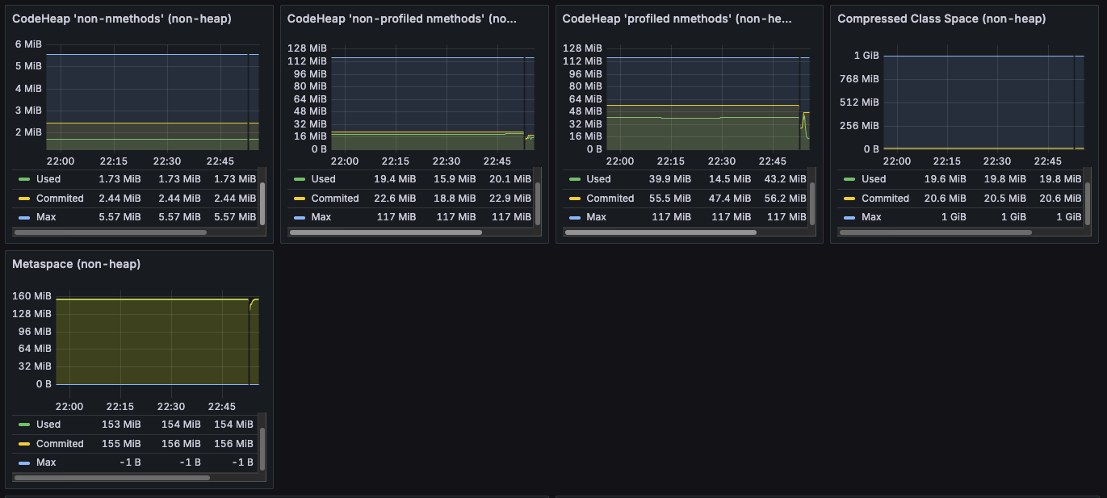Click horizontal scrollbar under Compressed Class Space legend
The width and height of the screenshot is (1107, 498).
pyautogui.click(x=936, y=232)
